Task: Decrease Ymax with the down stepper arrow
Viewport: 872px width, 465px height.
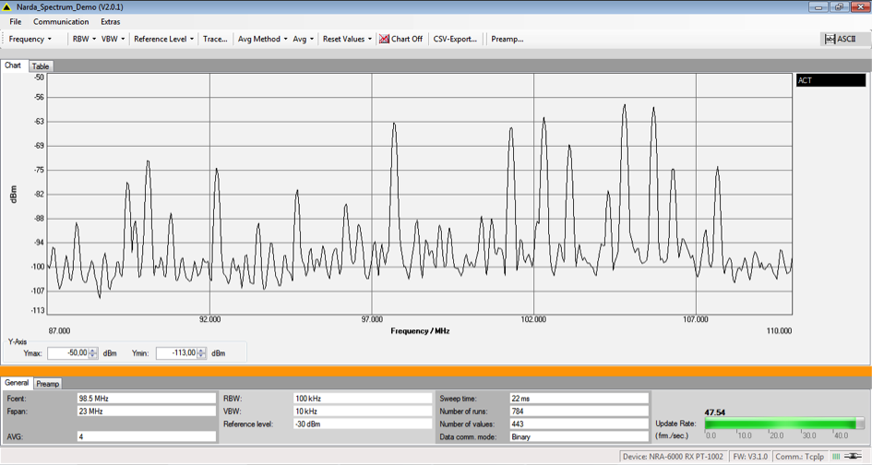Action: pyautogui.click(x=93, y=356)
